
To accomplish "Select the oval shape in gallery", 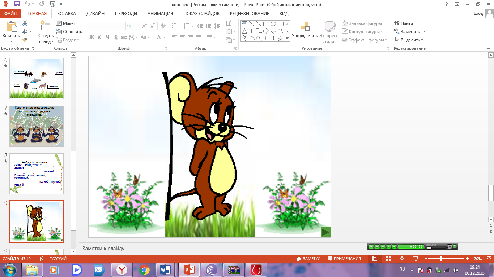I will click(273, 24).
